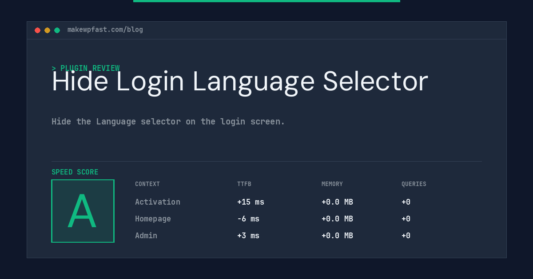Click the '-6 ms' TTFB value
The height and width of the screenshot is (279, 533).
tap(248, 219)
